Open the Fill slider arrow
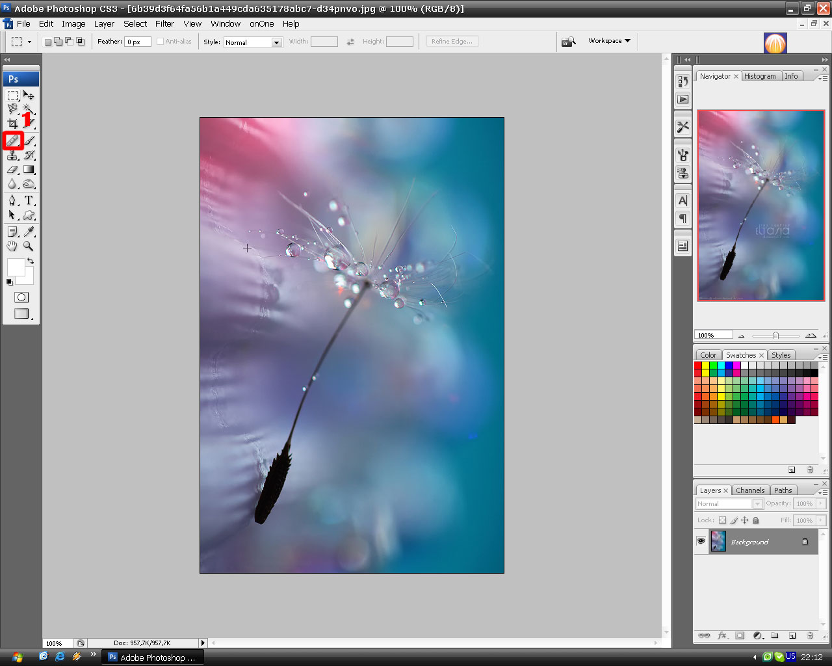The image size is (832, 666). [821, 520]
